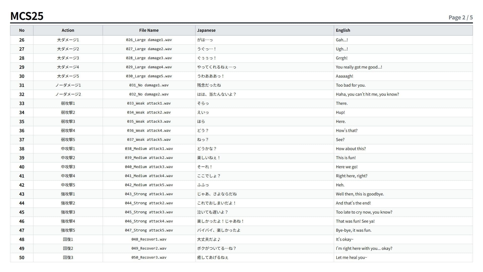Select the File Name column header

coord(149,30)
